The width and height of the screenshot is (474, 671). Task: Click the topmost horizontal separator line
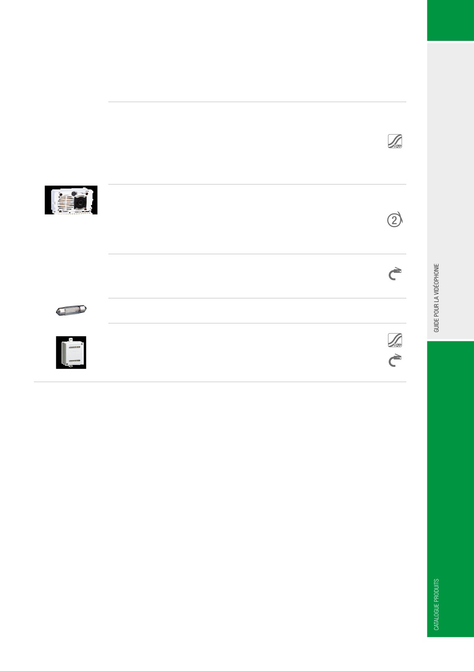(257, 102)
